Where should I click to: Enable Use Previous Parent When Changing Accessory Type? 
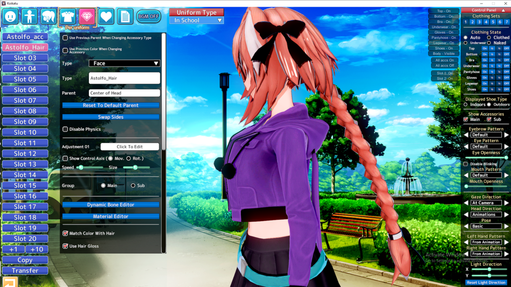tap(65, 38)
